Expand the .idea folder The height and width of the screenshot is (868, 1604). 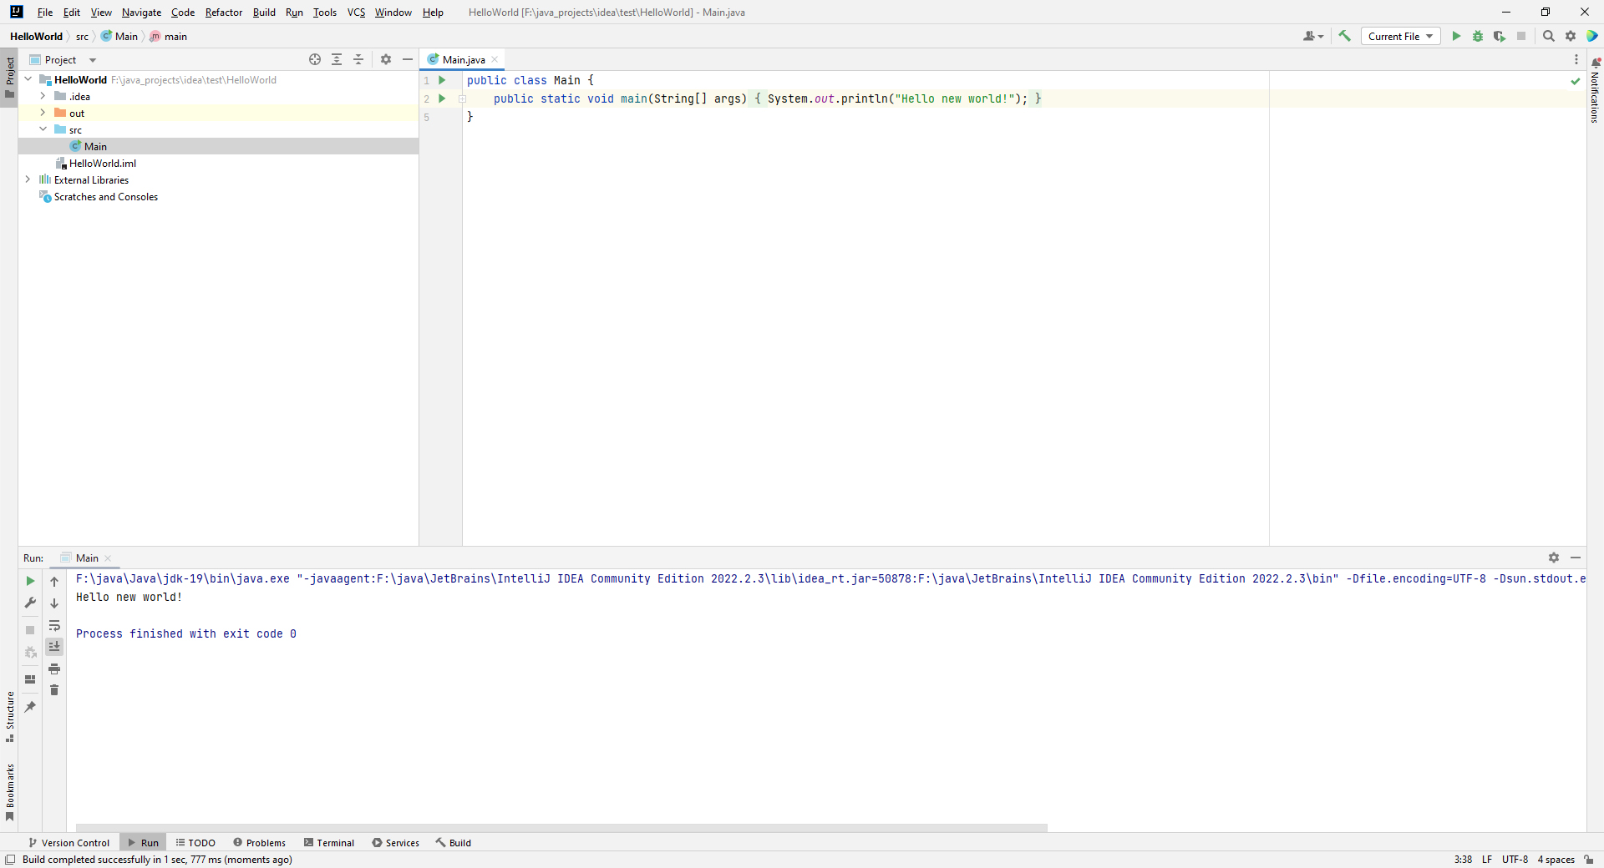click(x=43, y=96)
